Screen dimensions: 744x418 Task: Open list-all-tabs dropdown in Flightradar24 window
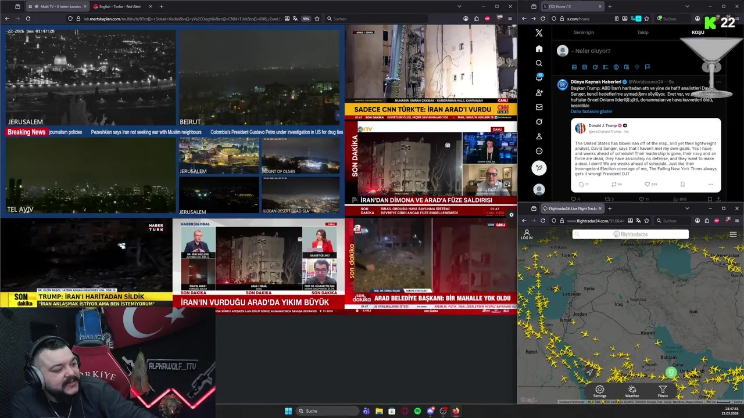(x=687, y=208)
